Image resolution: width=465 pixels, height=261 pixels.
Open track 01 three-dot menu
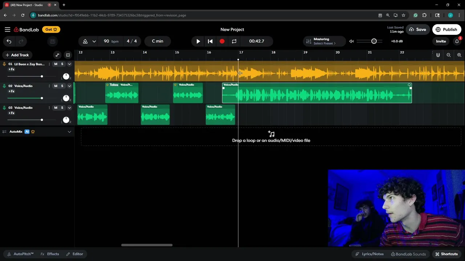[49, 64]
